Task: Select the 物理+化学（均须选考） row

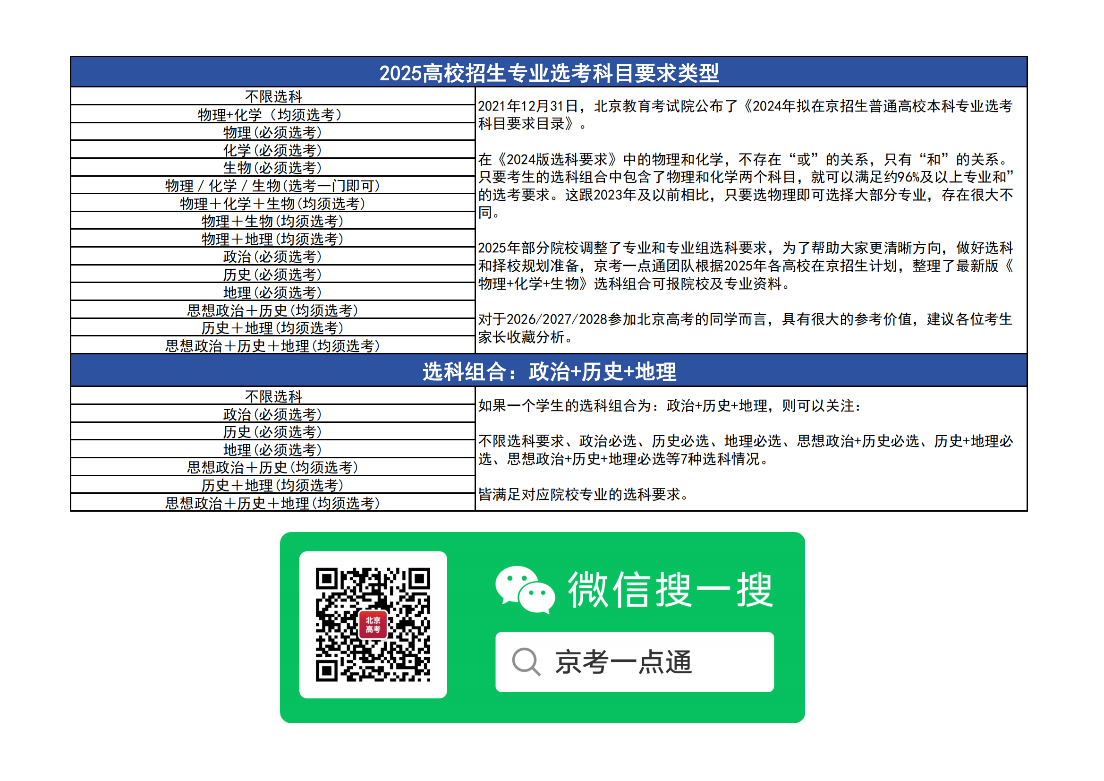Action: [272, 114]
